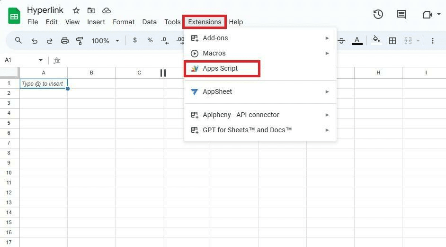
Task: Select row 1 header
Action: click(x=9, y=83)
